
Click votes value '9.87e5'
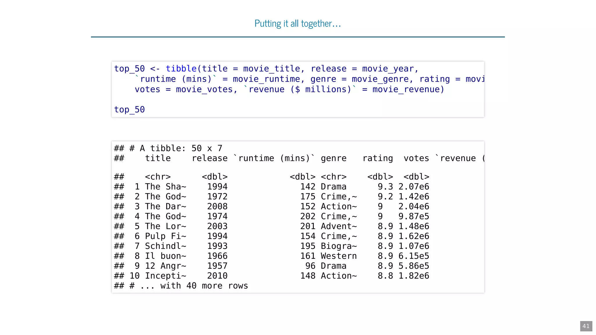[414, 216]
